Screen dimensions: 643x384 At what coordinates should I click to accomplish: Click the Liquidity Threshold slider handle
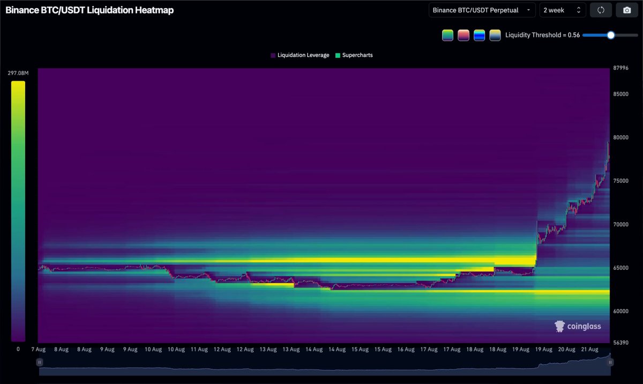[610, 35]
